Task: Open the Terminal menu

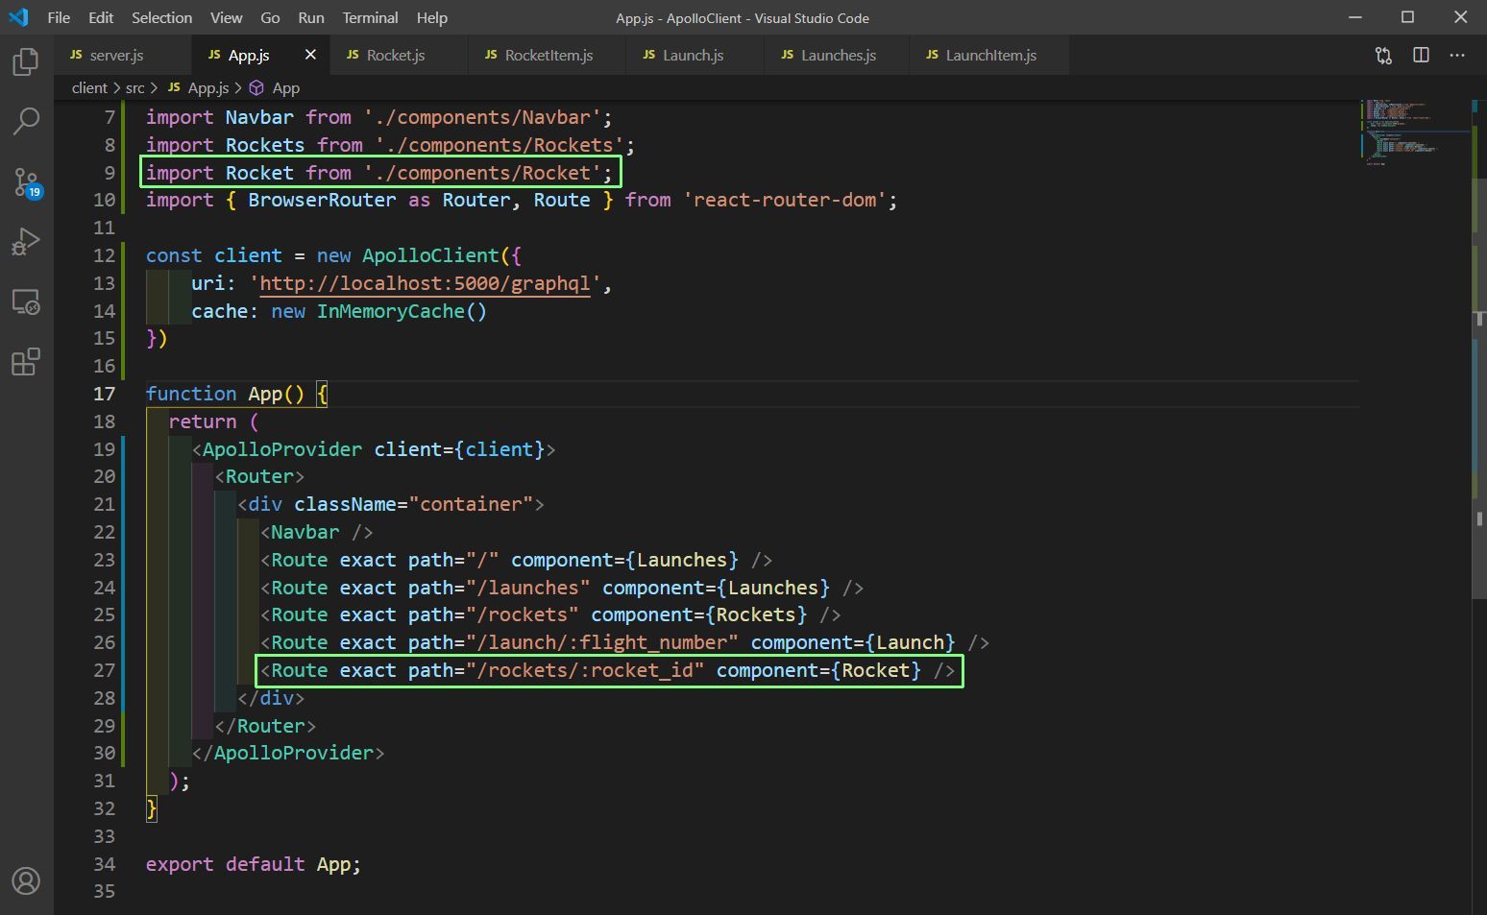Action: [370, 17]
